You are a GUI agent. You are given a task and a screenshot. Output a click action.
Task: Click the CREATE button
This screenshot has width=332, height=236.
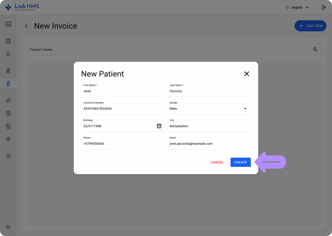pyautogui.click(x=241, y=162)
